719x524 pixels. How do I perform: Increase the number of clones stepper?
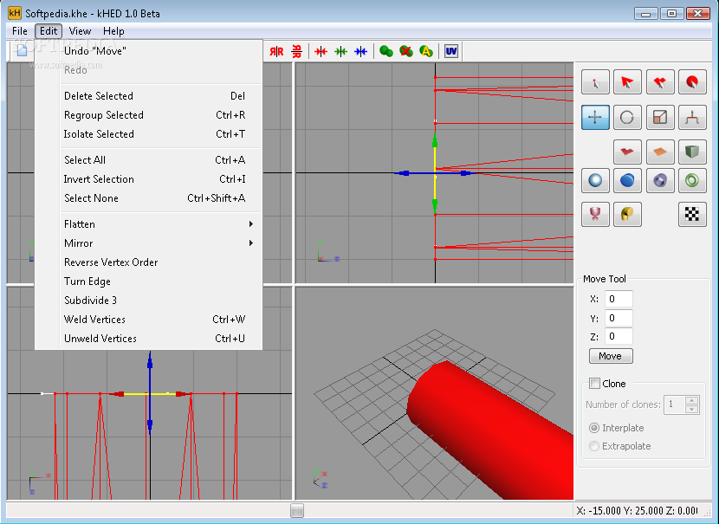692,400
